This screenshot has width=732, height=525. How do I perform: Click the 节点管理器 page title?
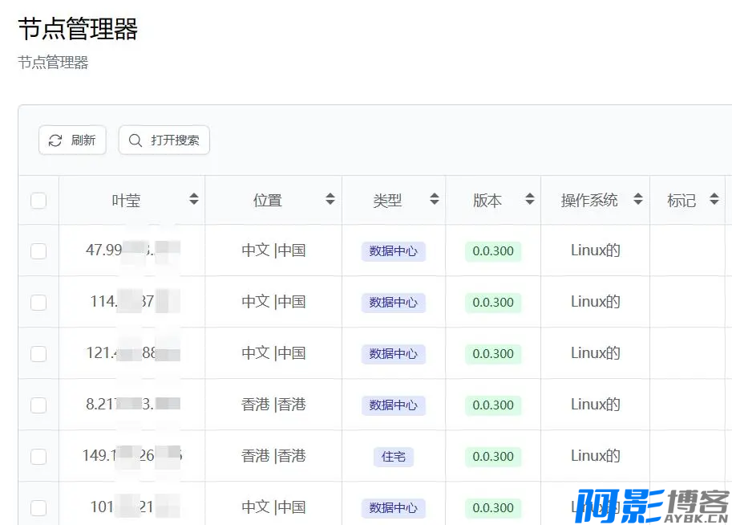(x=78, y=30)
